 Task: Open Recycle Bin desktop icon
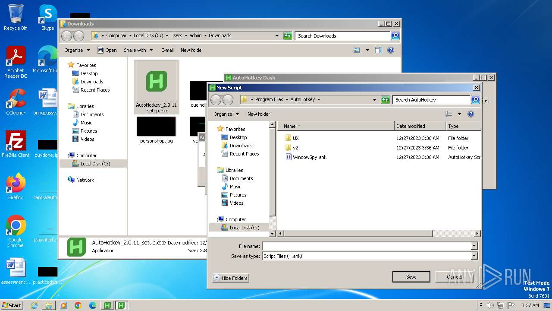pos(16,17)
